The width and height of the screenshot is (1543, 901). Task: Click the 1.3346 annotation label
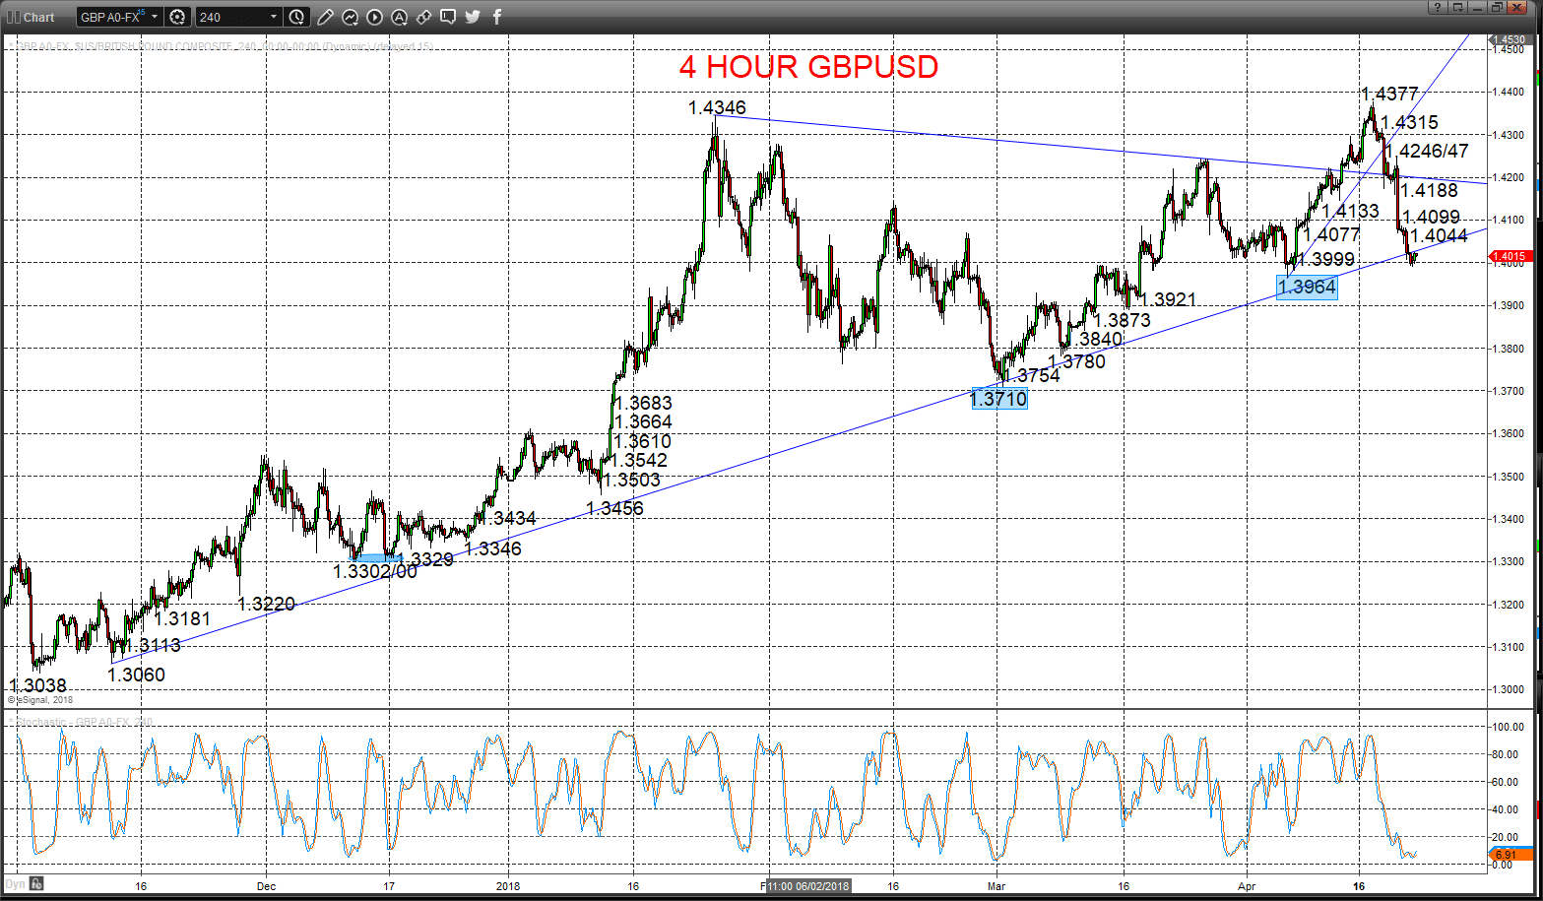coord(492,548)
